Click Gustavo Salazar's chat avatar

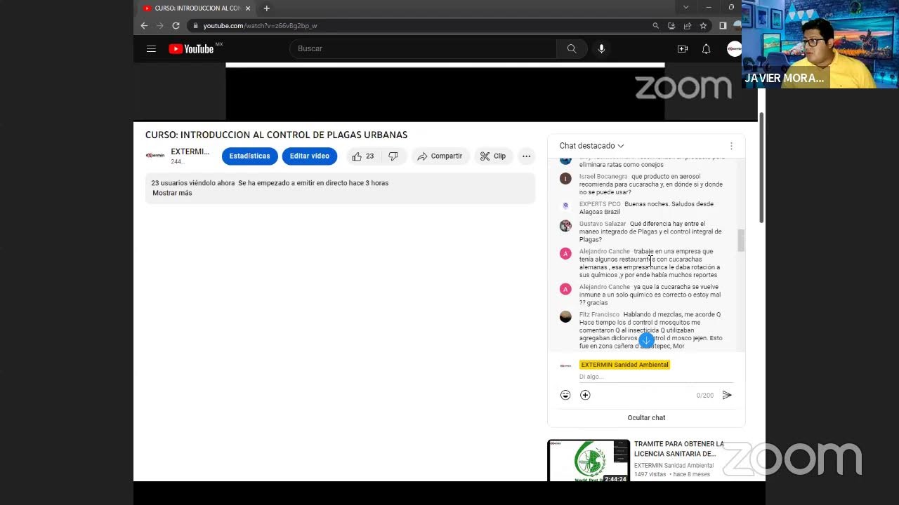[565, 226]
